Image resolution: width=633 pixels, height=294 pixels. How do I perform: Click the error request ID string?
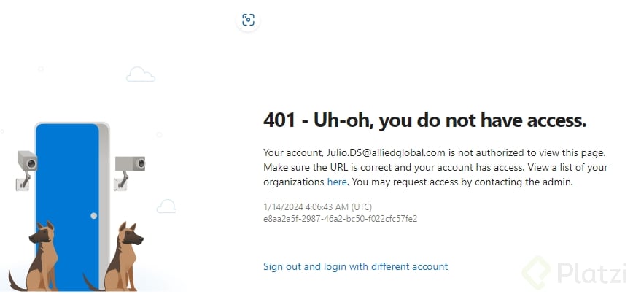pos(340,218)
